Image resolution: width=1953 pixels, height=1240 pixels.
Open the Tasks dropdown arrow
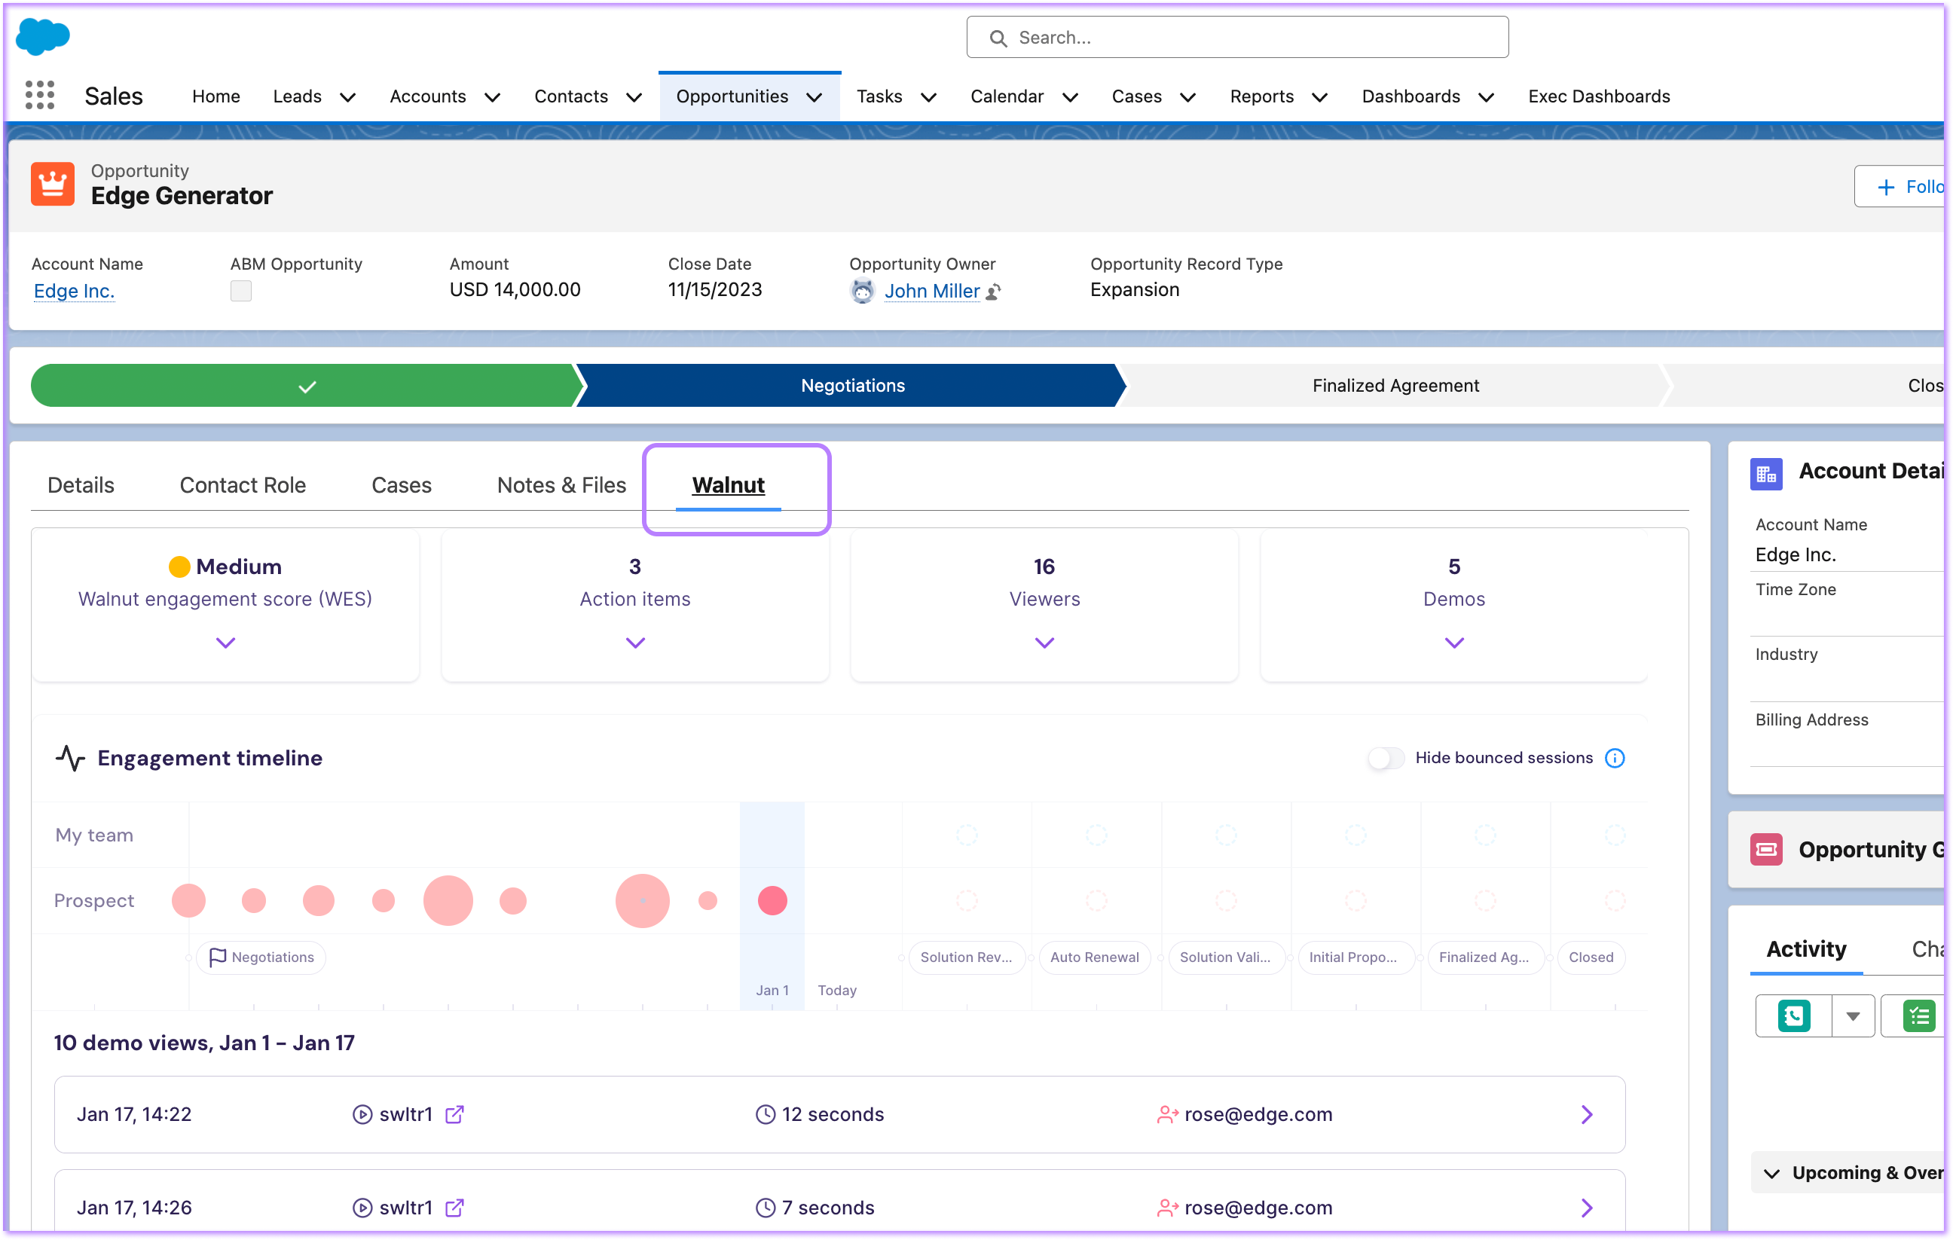[x=930, y=97]
